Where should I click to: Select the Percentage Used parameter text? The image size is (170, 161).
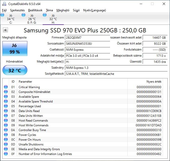[x=30, y=106]
